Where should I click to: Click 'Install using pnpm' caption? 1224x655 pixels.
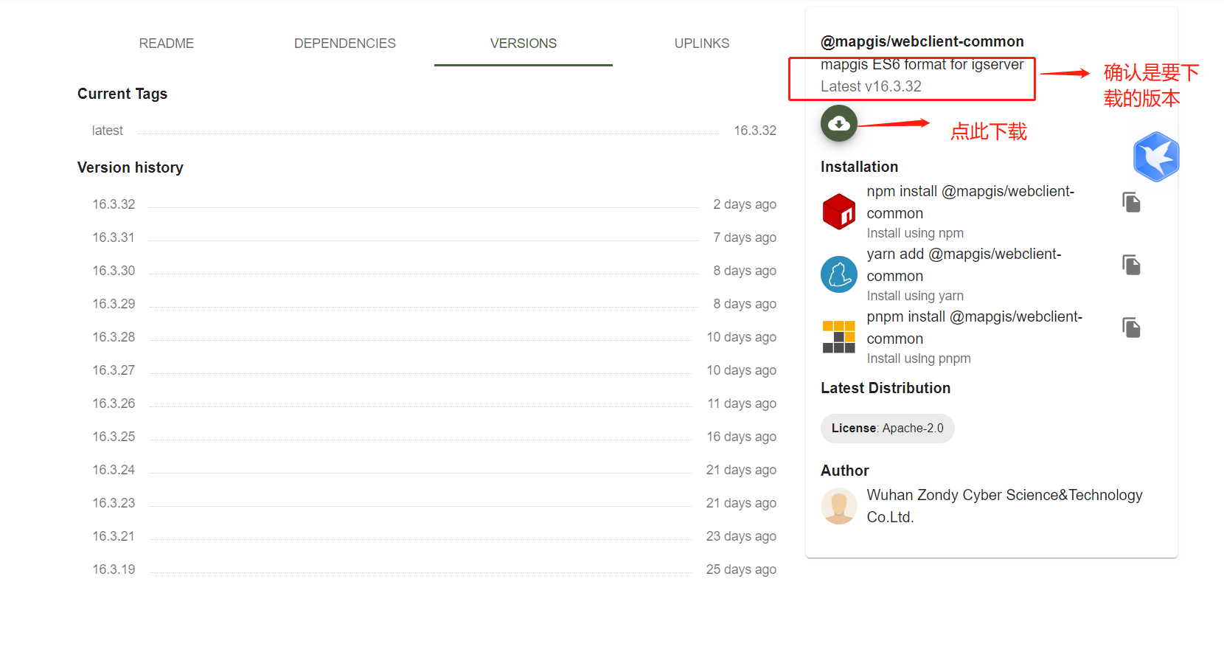(919, 358)
